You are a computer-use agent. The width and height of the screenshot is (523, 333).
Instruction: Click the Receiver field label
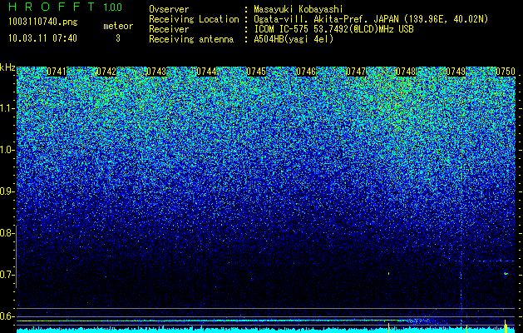(169, 29)
